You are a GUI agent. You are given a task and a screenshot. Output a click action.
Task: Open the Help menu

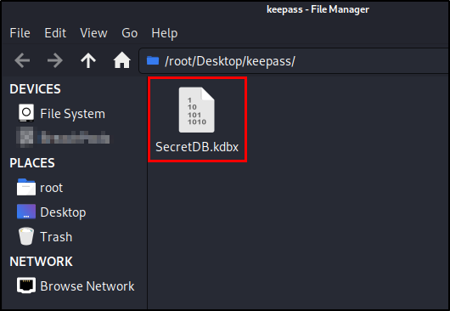[165, 33]
